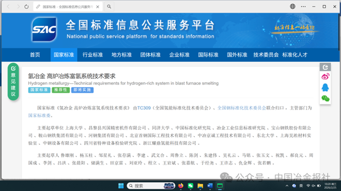Screen dimensions: 341x191
Task: Open the 国家标准委 link
Action: click(39, 115)
